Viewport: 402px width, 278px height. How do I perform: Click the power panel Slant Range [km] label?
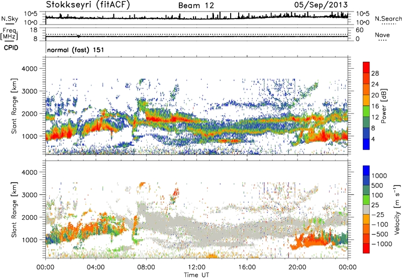(x=14, y=106)
